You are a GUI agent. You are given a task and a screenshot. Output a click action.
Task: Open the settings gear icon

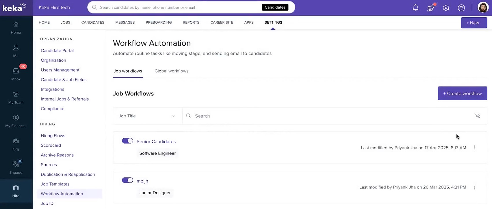point(446,8)
